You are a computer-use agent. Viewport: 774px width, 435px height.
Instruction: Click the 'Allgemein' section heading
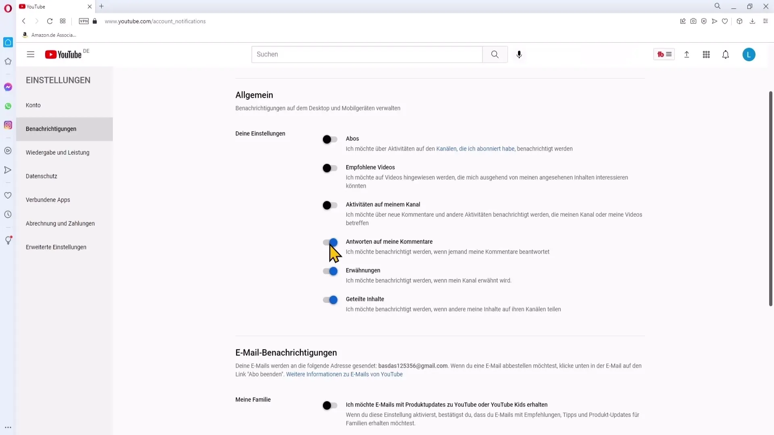(254, 95)
